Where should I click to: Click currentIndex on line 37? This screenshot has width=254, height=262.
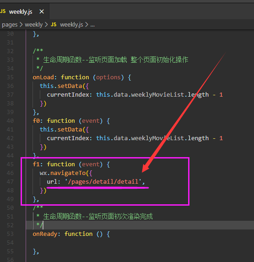click(68, 94)
